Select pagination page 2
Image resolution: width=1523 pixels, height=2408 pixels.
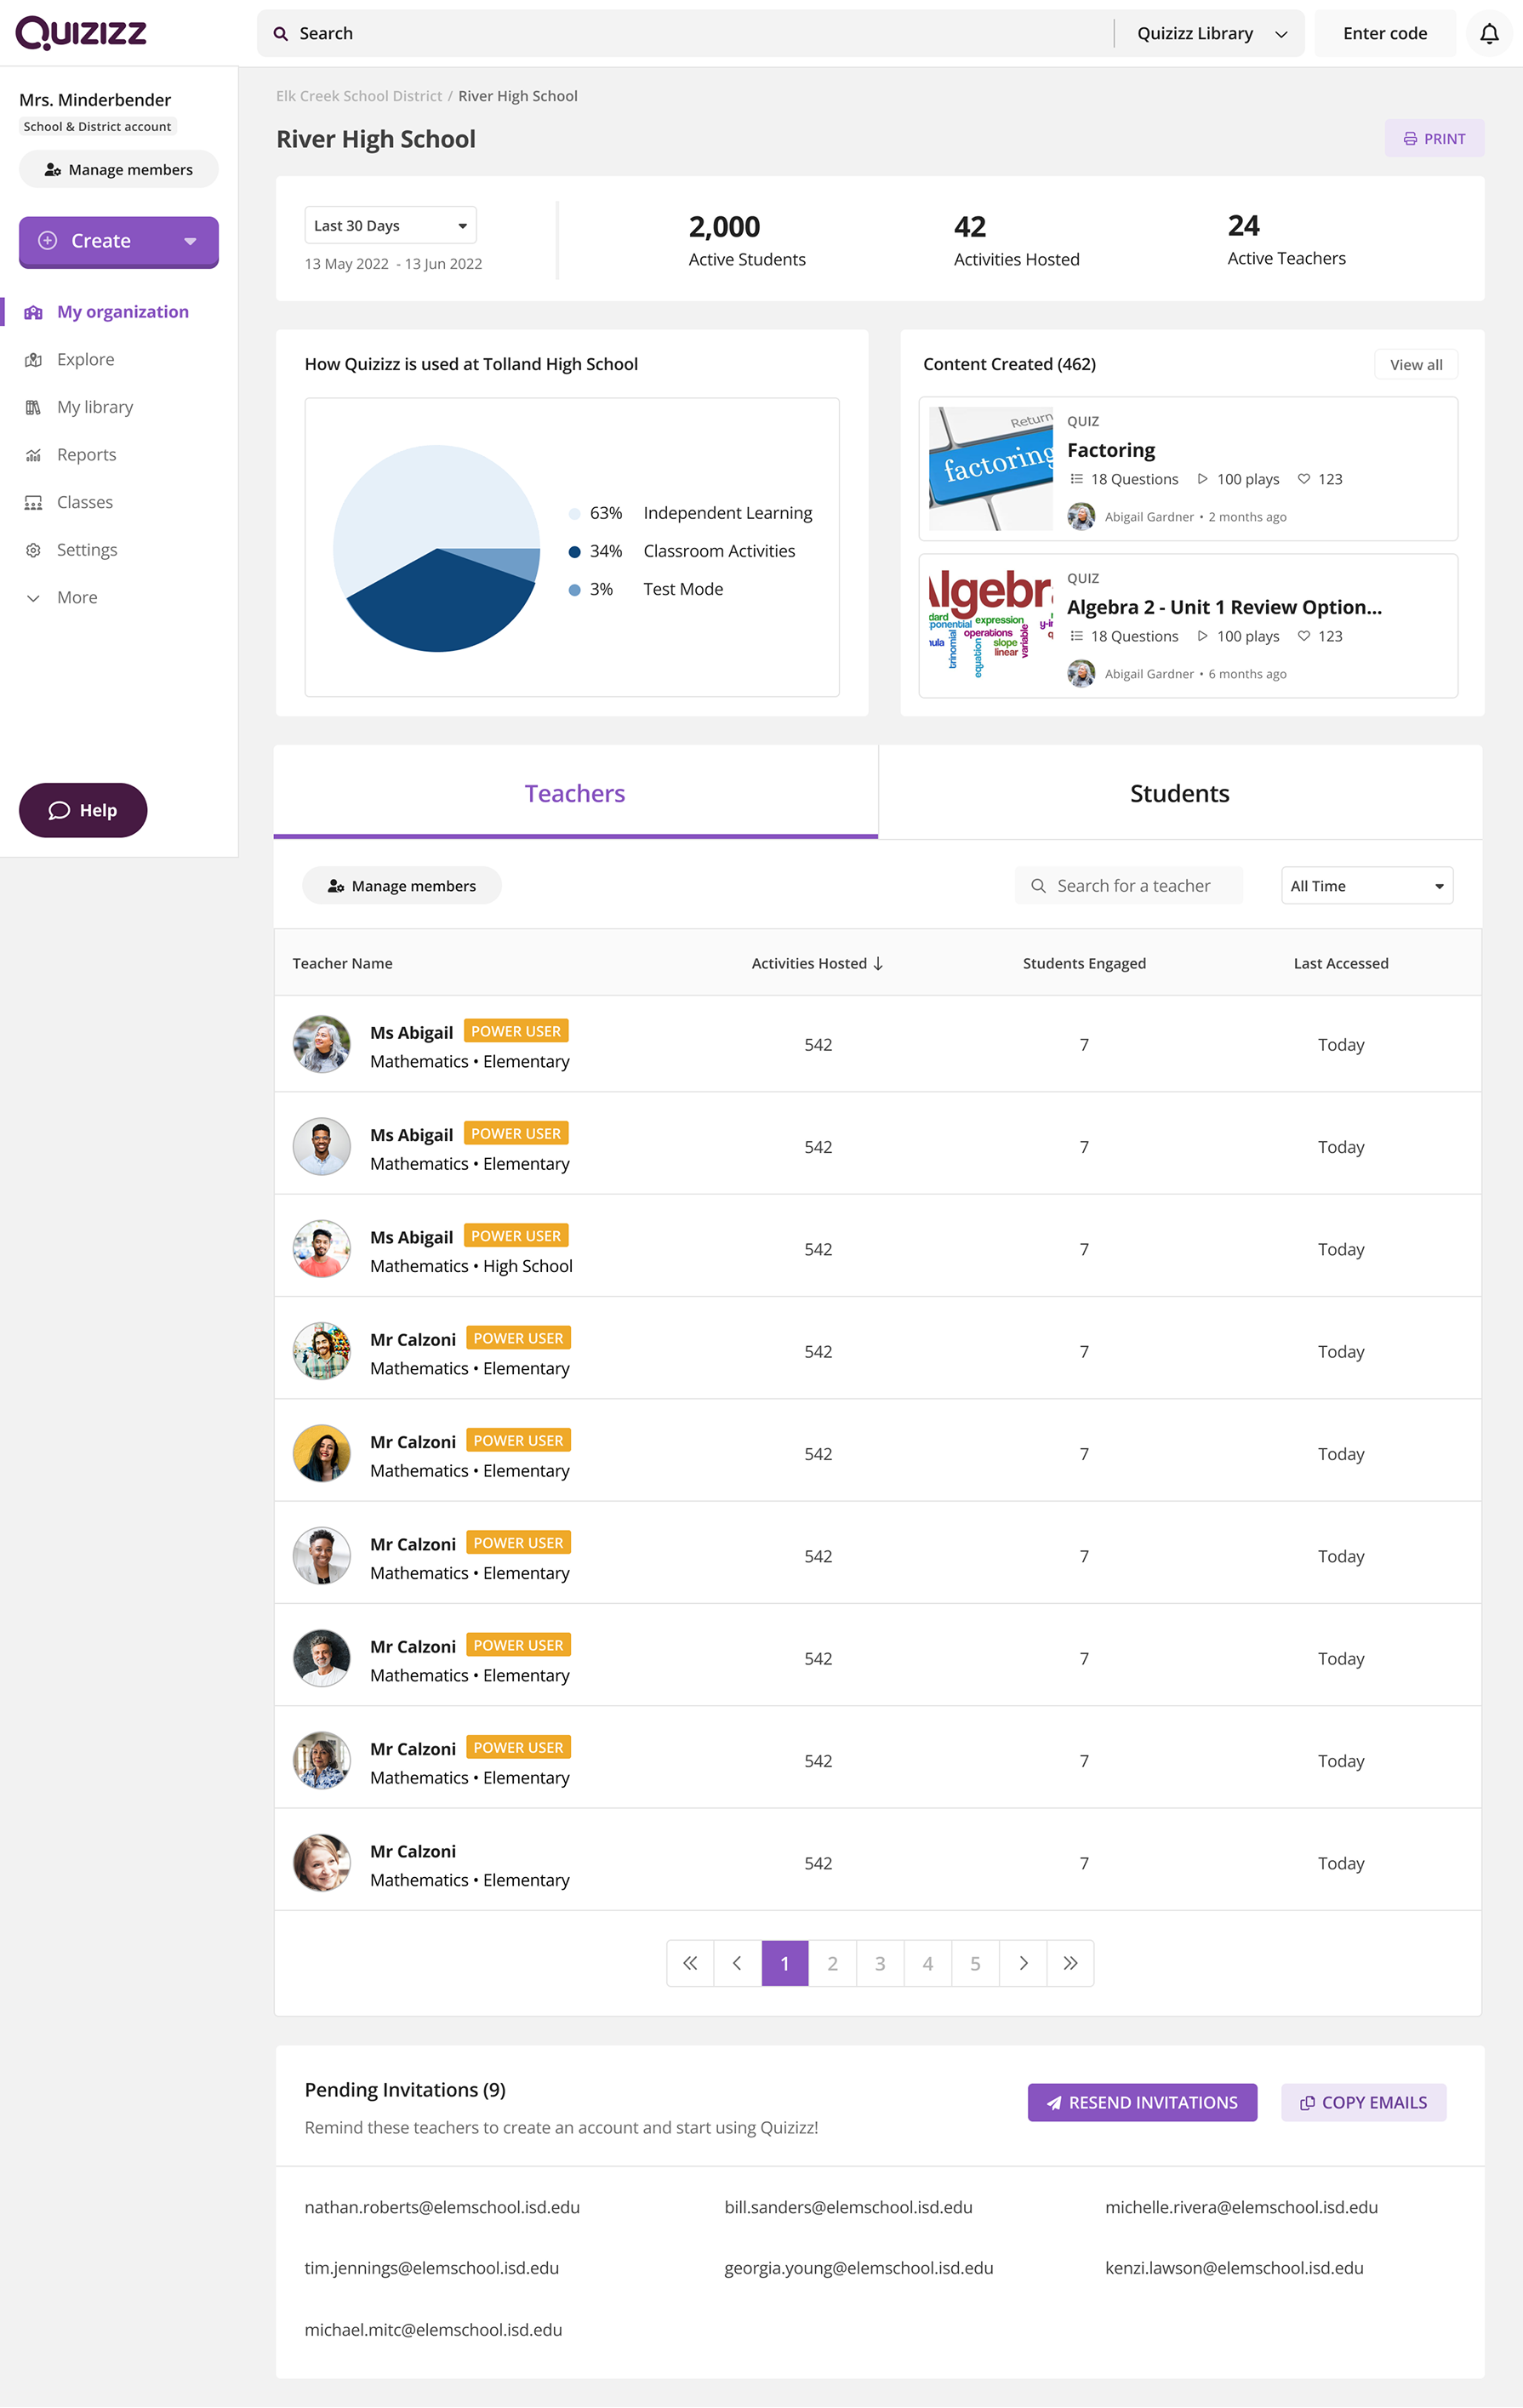(832, 1963)
